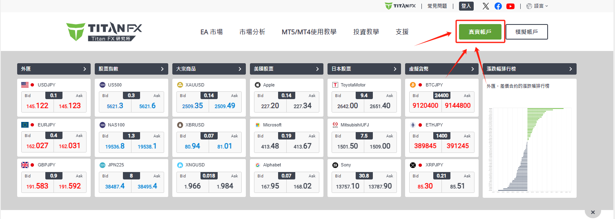Click the ToyotaMotor ask price 2651.40
Screen dimensions: 615x219
[379, 106]
